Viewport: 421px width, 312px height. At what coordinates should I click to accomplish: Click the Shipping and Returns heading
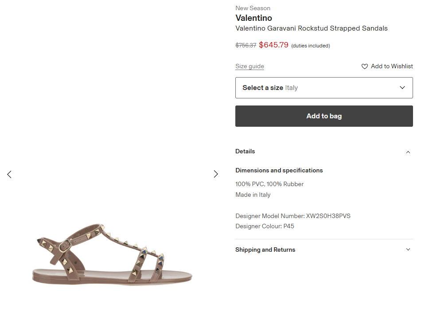(265, 250)
